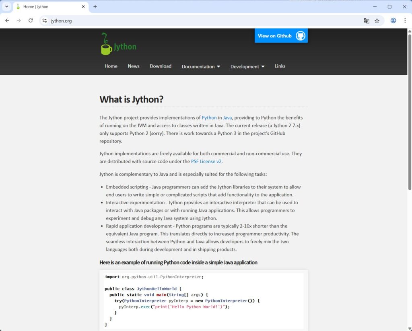
Task: Click the GitHub octocat icon
Action: pos(300,36)
